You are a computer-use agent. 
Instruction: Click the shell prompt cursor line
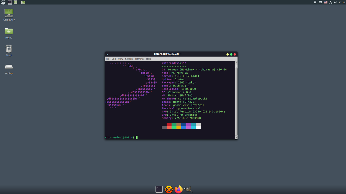pyautogui.click(x=121, y=137)
